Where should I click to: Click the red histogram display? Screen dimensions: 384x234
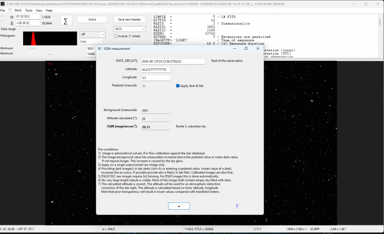click(50, 38)
